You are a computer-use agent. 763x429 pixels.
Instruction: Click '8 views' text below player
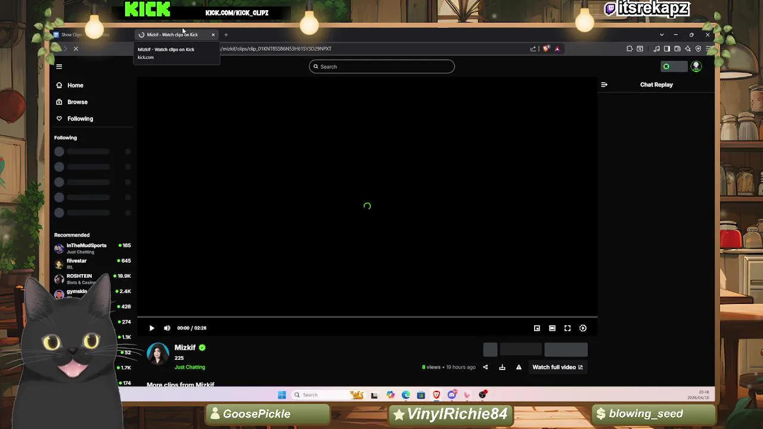tap(431, 367)
